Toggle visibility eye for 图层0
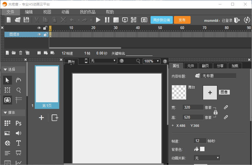 [x=39, y=35]
